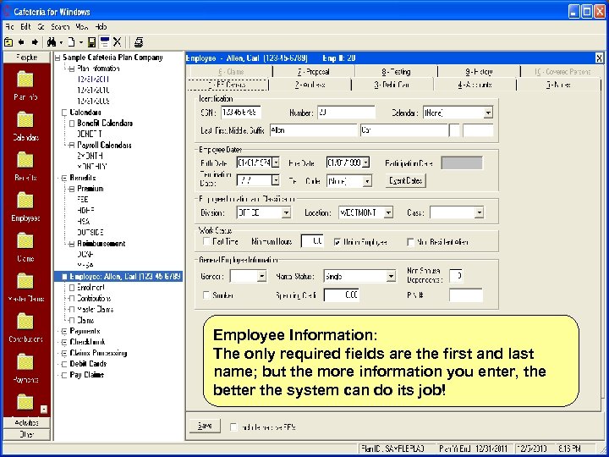Open the new document dropdown arrow

tap(81, 42)
